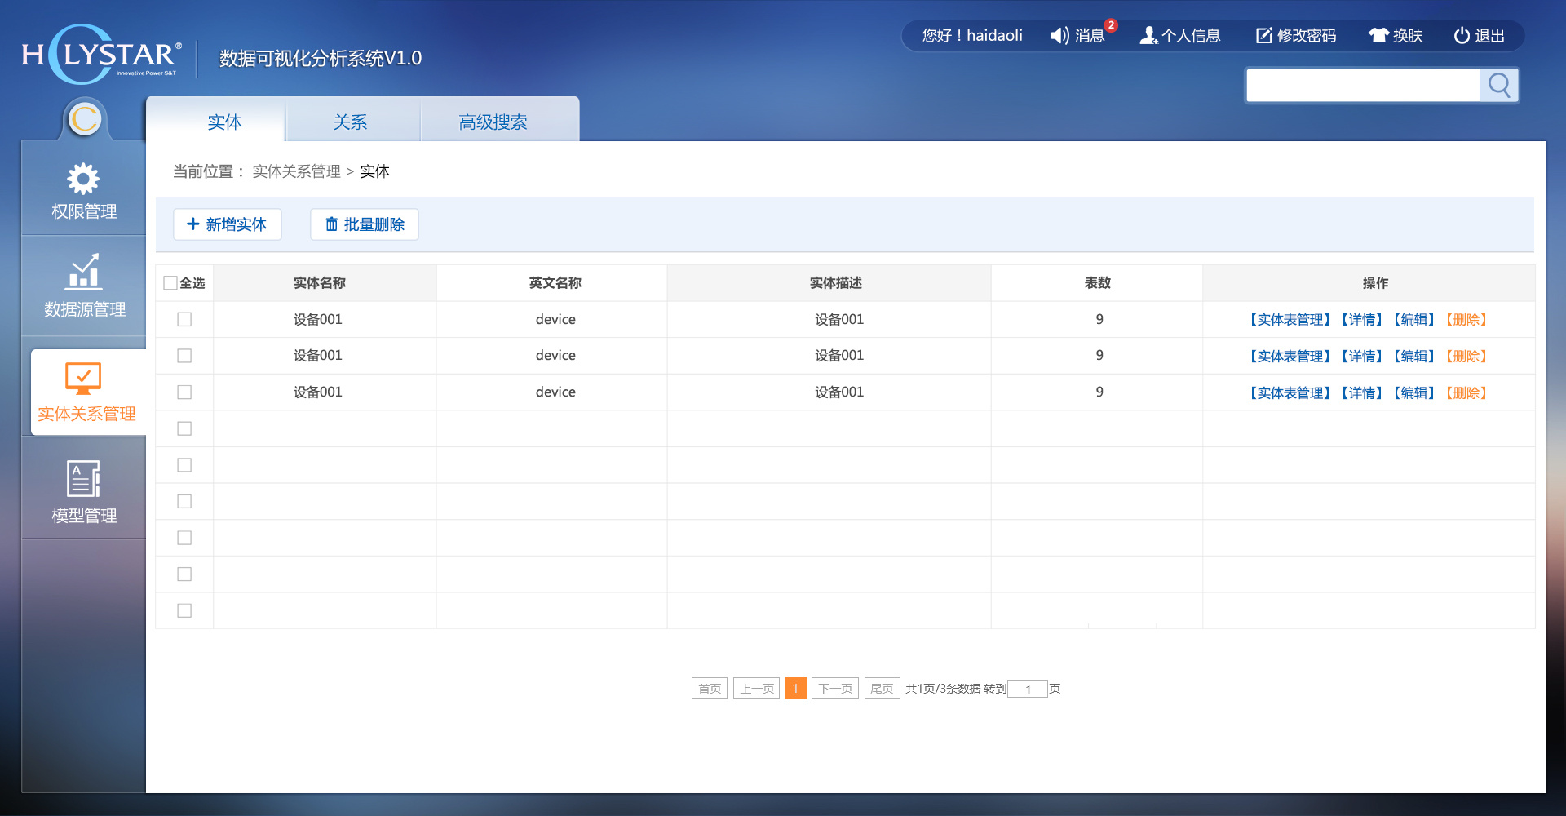Click the 新增实体 button
This screenshot has height=816, width=1566.
pos(227,224)
